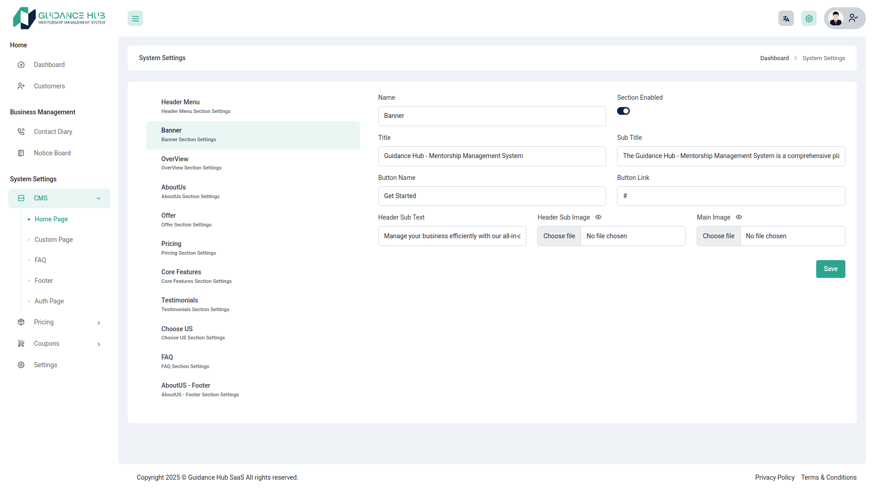
Task: Disable the Section Enabled toggle
Action: pyautogui.click(x=623, y=111)
